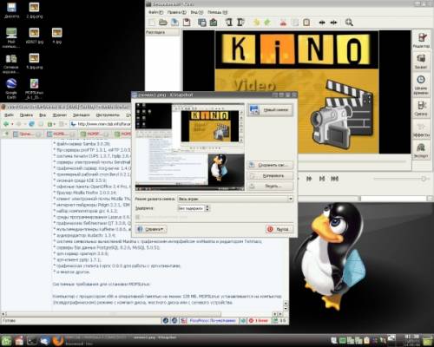Viewport: 434px width, 347px height.
Task: Click the Печать button in KSnapshot
Action: [270, 186]
